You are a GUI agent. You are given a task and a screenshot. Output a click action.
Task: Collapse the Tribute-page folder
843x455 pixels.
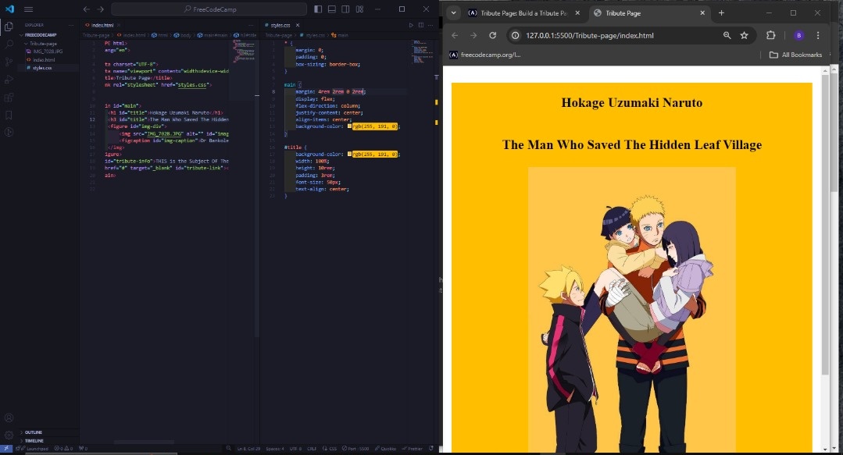point(42,44)
